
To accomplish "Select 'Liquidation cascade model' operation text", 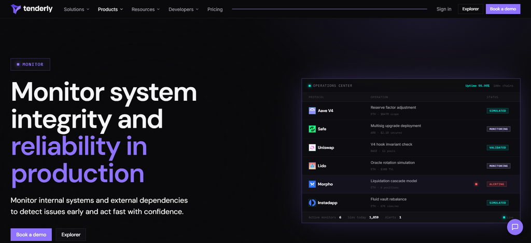I will [x=394, y=181].
